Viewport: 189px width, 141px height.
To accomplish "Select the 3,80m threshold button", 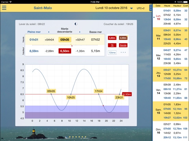I will (112, 38).
